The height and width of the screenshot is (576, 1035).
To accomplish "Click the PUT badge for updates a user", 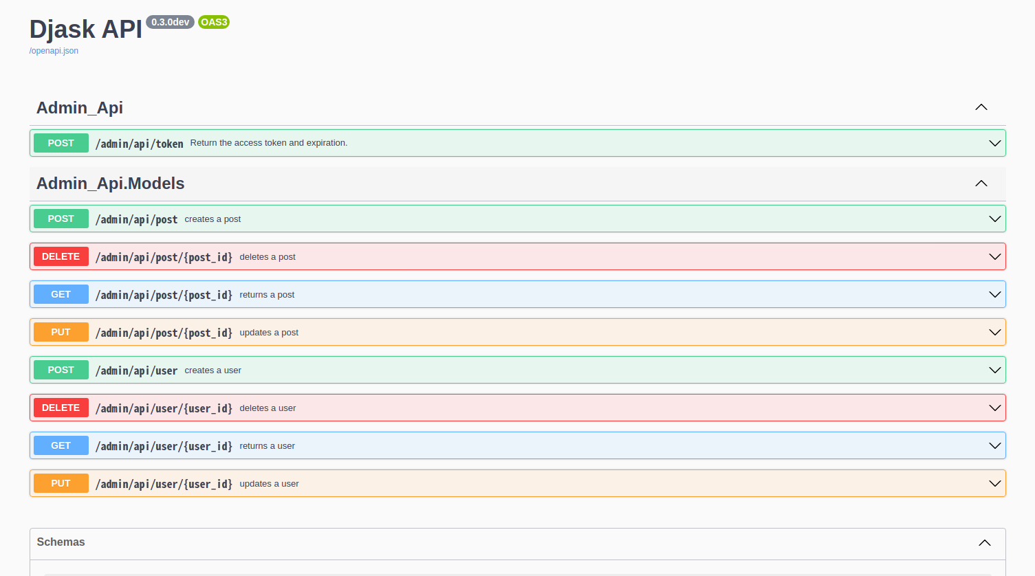I will coord(61,483).
